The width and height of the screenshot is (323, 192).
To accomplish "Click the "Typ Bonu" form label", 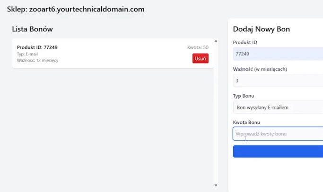I will [244, 96].
